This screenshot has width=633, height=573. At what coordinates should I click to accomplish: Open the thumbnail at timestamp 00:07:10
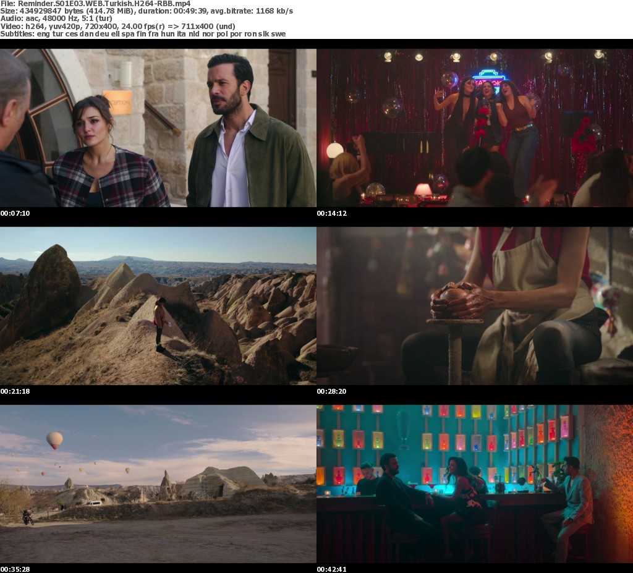(x=158, y=128)
